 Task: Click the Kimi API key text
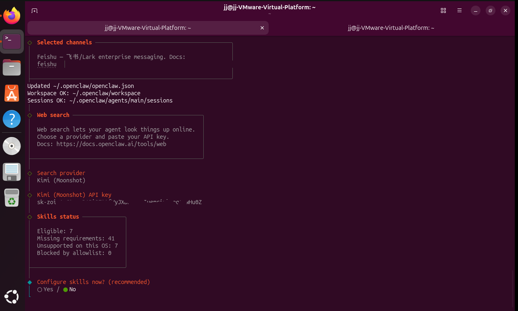point(119,202)
